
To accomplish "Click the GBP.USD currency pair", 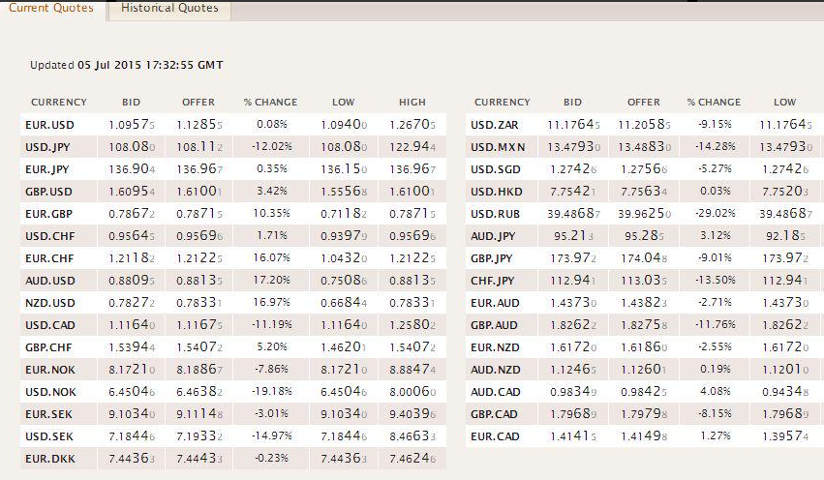I will (x=48, y=192).
